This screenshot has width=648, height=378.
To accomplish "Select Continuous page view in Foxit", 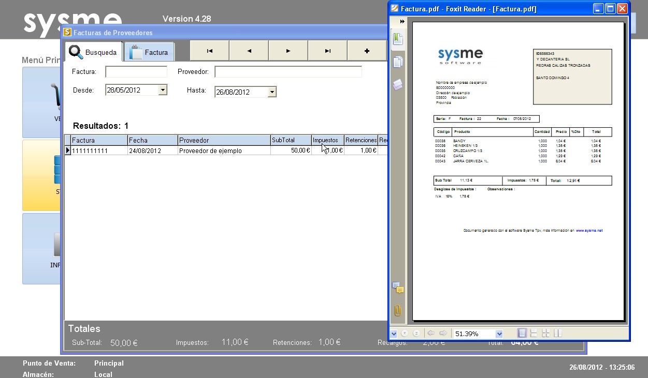I will (534, 334).
